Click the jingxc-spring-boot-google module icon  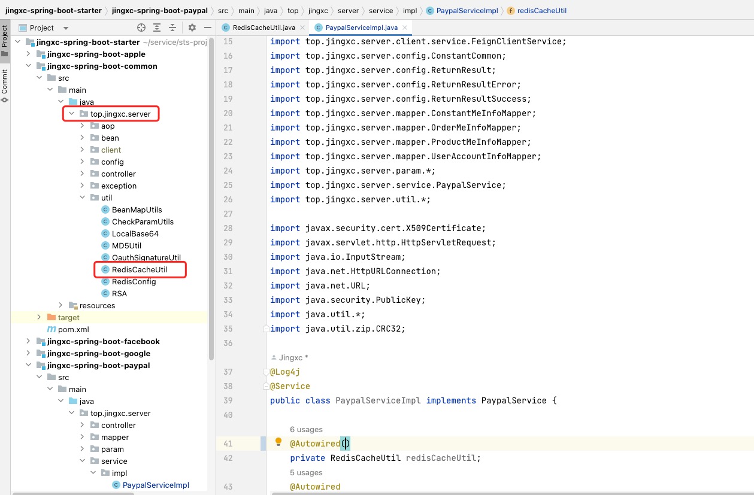tap(41, 353)
